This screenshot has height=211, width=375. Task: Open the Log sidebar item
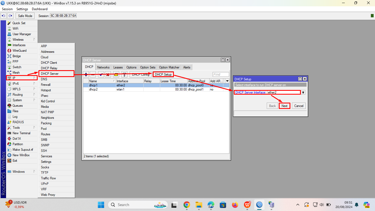[15, 117]
